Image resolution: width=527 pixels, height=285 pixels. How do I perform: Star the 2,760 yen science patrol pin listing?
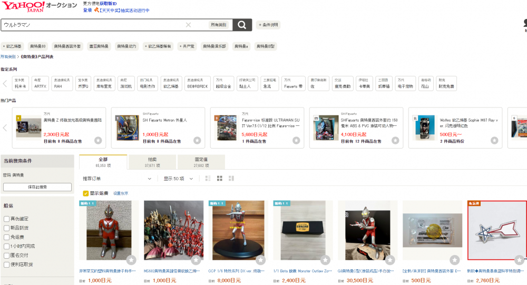[x=520, y=260]
